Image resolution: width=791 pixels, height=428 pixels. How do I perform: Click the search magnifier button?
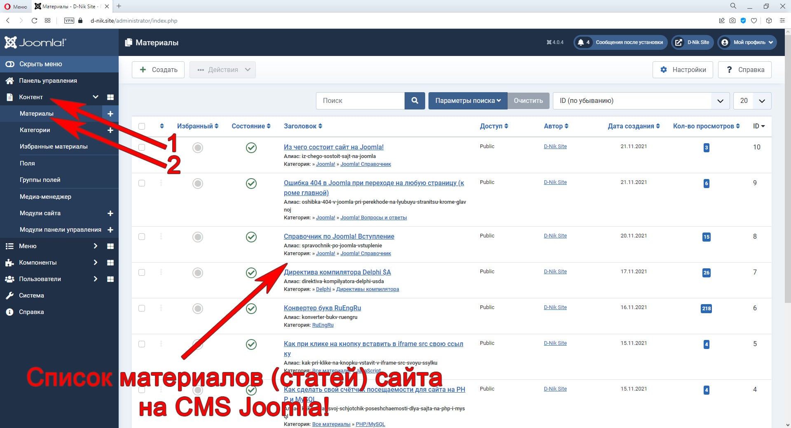(415, 100)
